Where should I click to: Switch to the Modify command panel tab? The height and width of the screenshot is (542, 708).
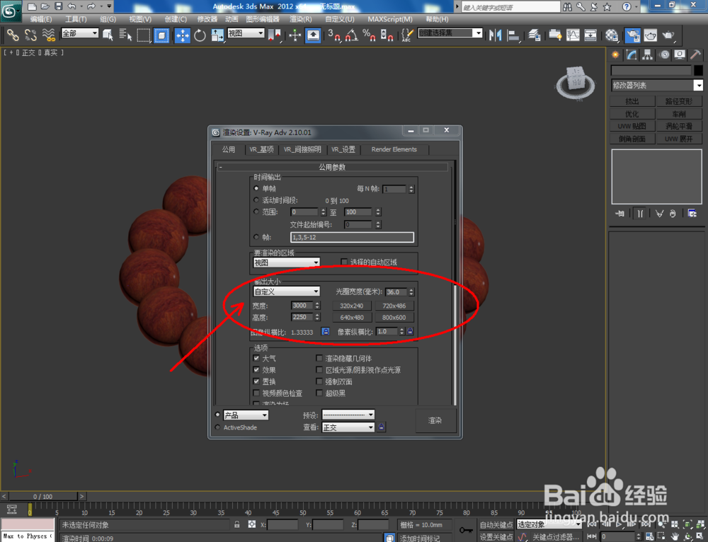point(632,55)
